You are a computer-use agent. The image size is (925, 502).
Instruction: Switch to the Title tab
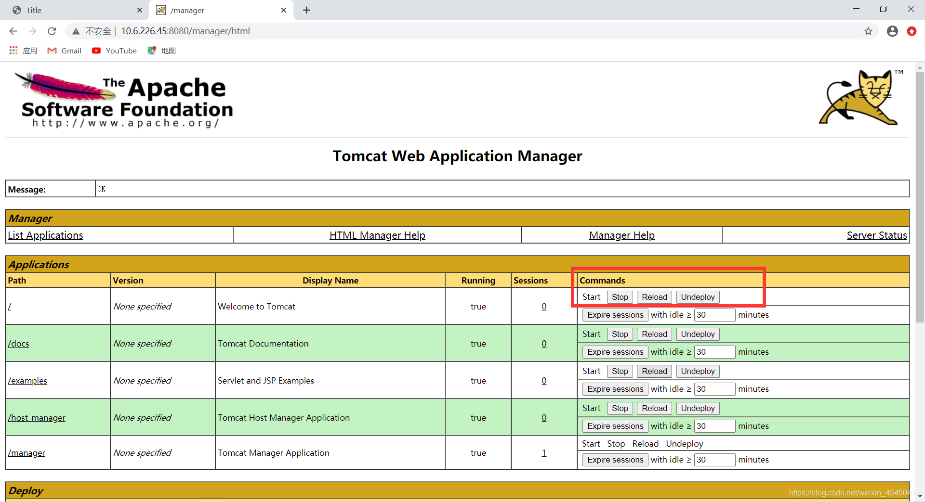click(x=75, y=10)
